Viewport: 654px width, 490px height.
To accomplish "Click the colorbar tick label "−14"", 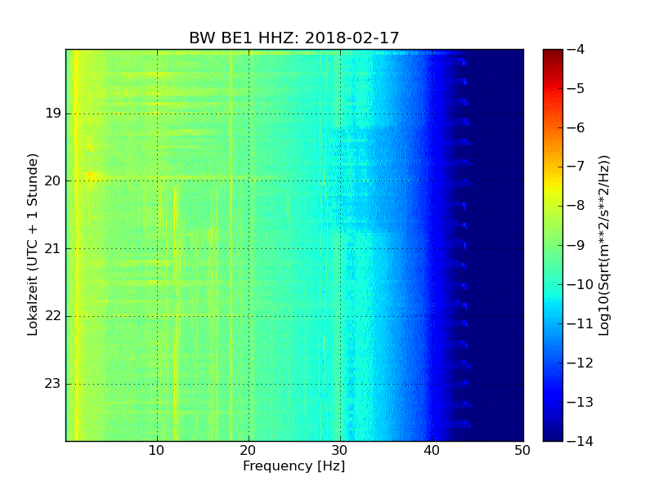I will click(580, 441).
